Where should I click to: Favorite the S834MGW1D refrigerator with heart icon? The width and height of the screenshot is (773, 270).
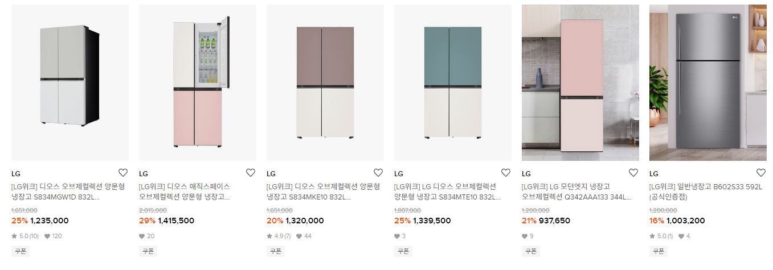click(123, 173)
